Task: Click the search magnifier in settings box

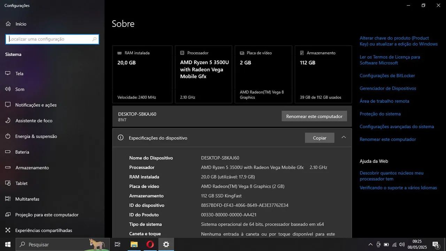Action: pyautogui.click(x=94, y=39)
